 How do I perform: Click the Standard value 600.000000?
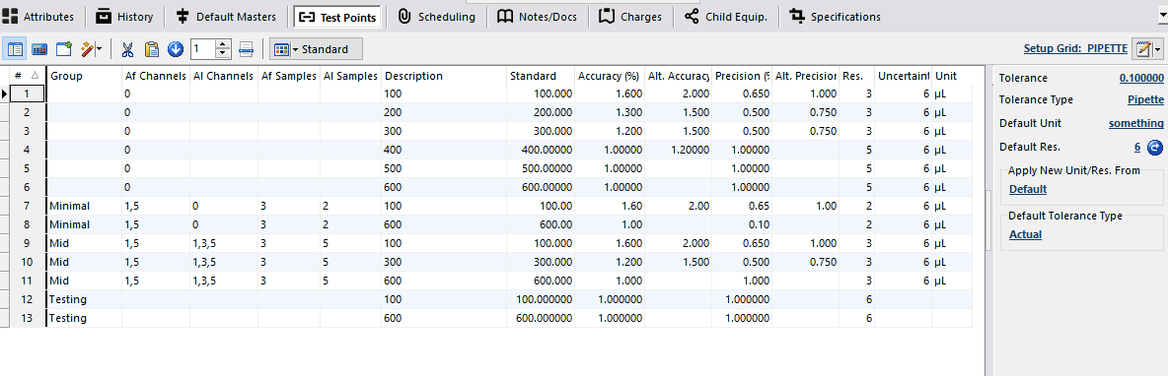(541, 318)
